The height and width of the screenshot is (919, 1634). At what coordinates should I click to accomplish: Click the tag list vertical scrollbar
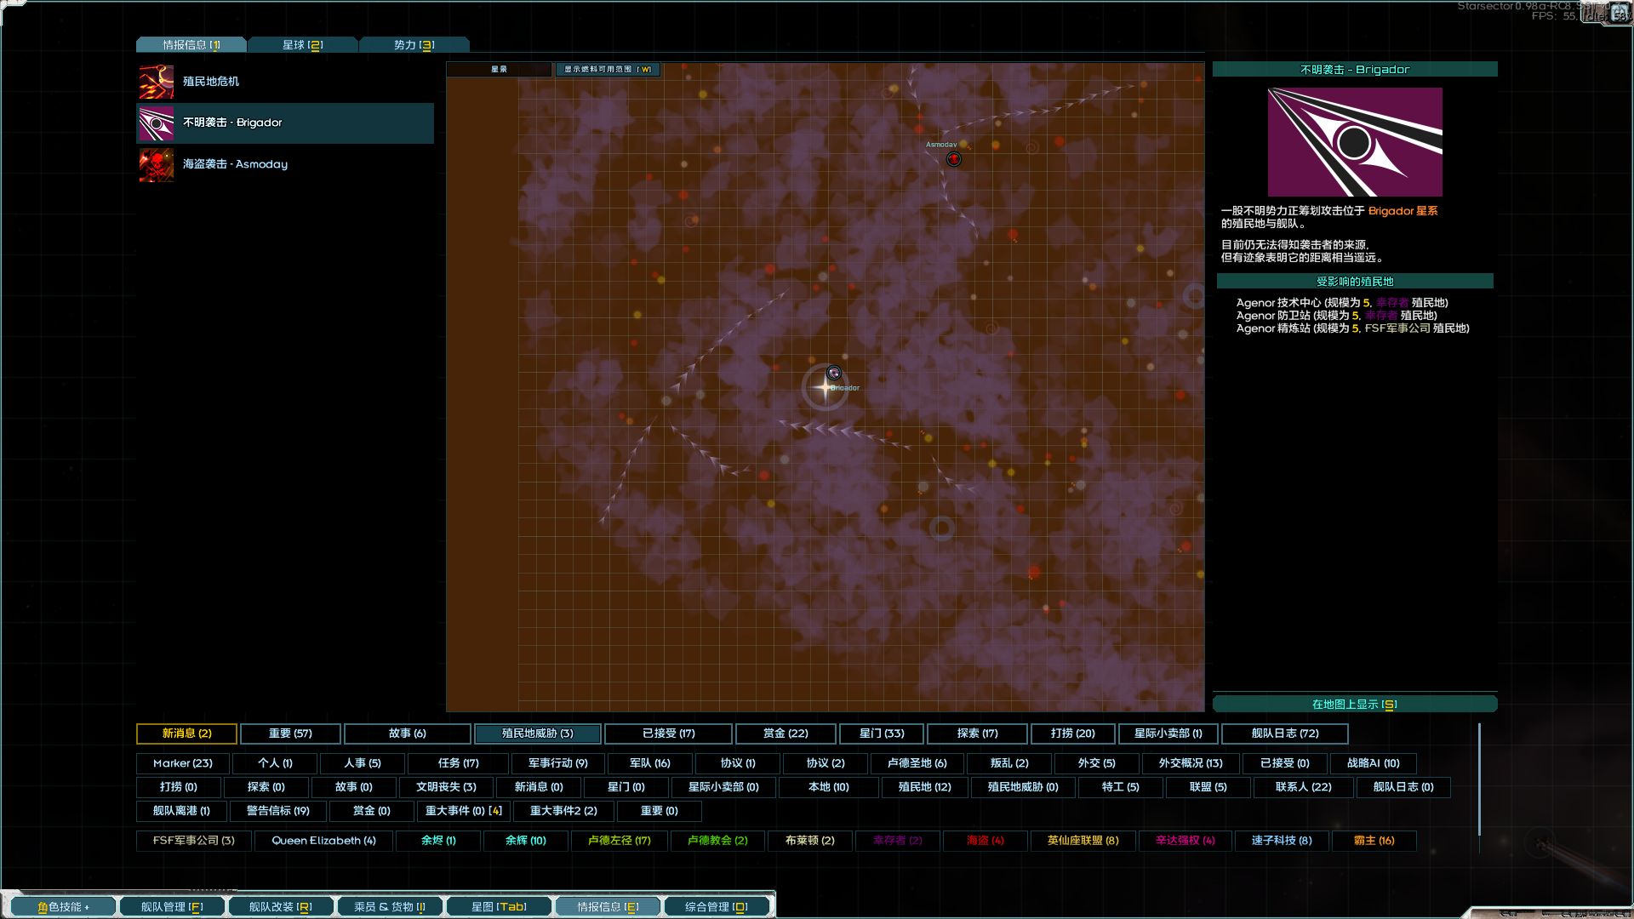1480,779
